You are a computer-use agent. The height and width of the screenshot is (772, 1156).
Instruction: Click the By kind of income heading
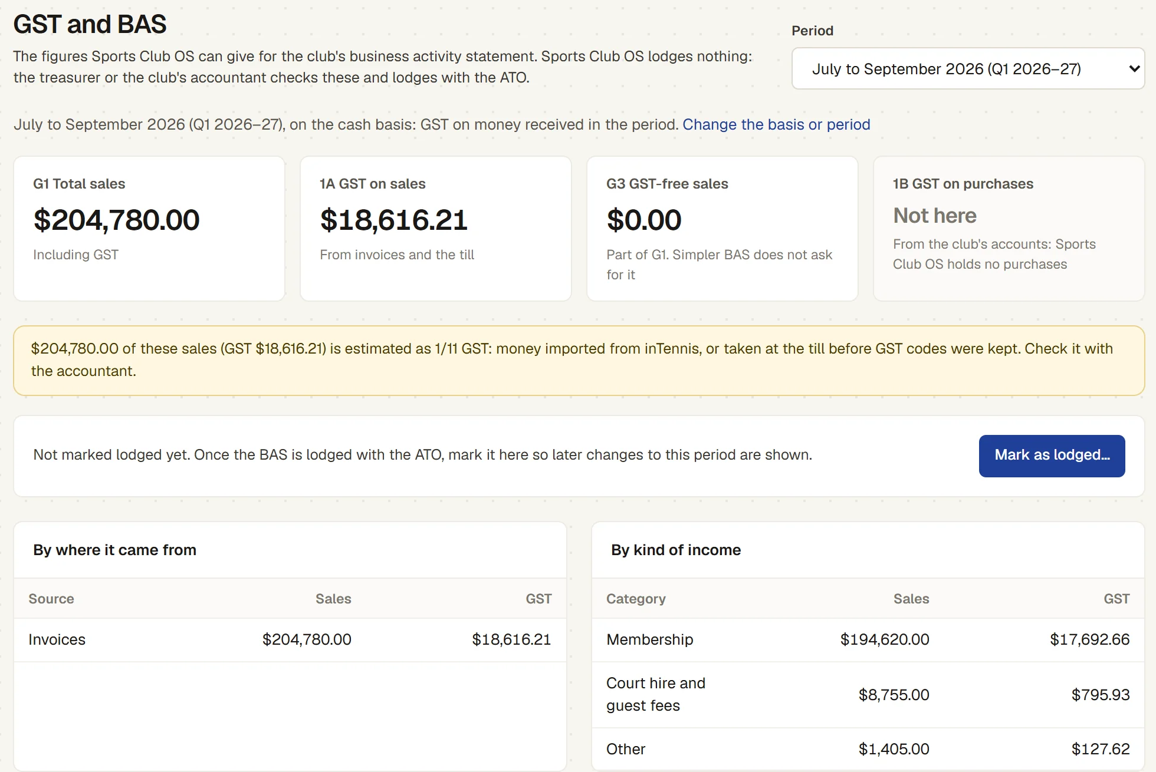(x=676, y=550)
